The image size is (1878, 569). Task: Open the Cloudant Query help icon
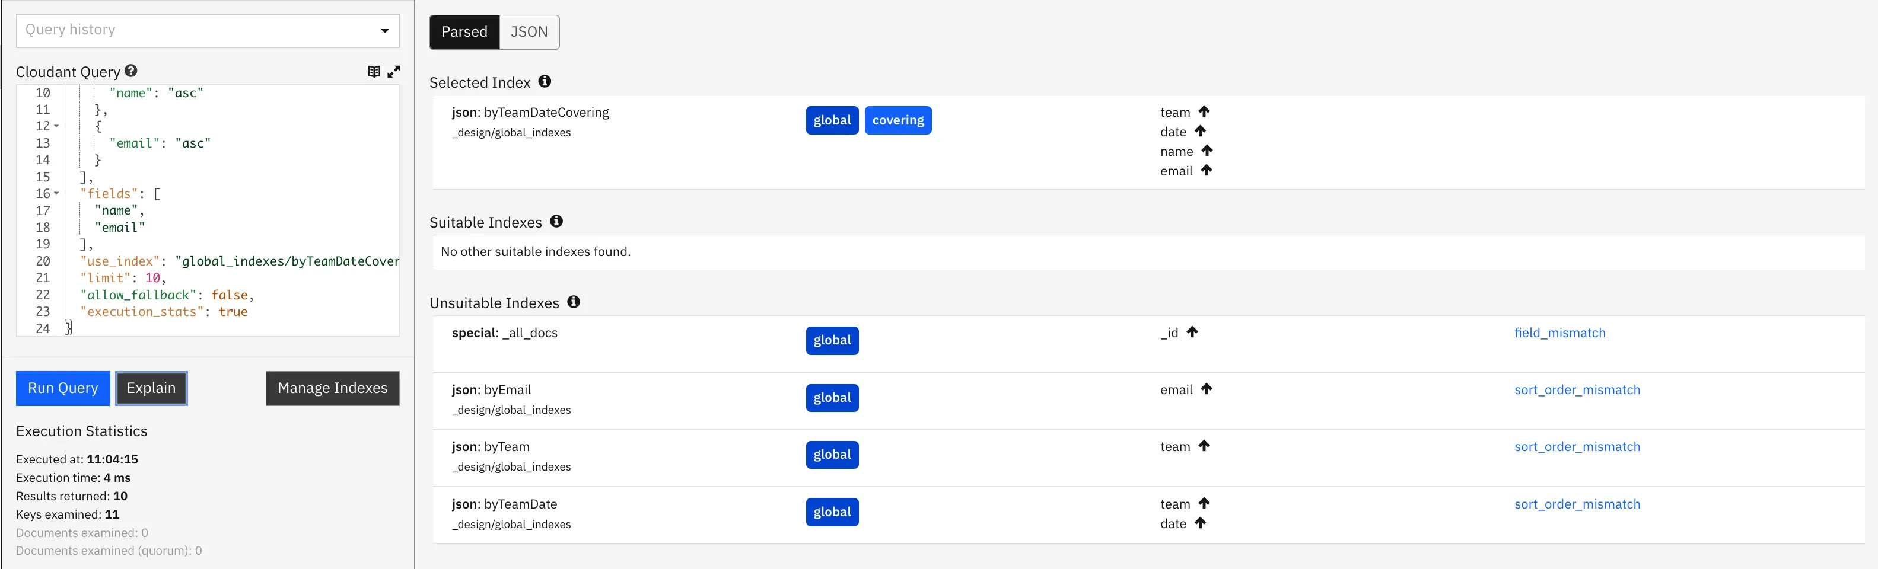click(130, 71)
